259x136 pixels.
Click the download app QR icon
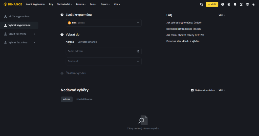point(241,5)
